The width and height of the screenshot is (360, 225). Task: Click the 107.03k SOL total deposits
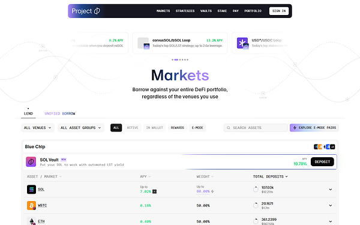[x=268, y=188]
